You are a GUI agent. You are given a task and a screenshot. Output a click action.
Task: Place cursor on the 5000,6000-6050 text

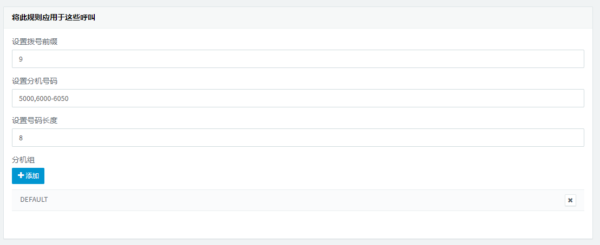(x=44, y=98)
